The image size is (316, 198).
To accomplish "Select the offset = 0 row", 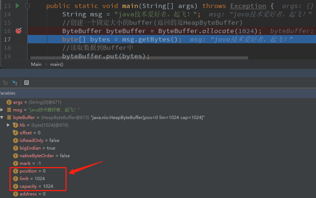I will [158, 133].
